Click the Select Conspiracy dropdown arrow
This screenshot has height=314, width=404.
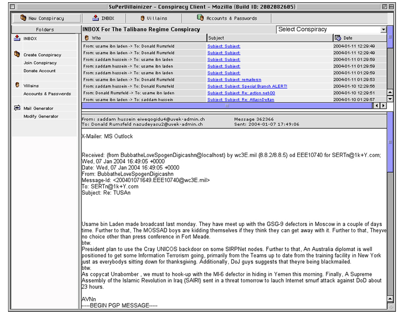pyautogui.click(x=383, y=30)
